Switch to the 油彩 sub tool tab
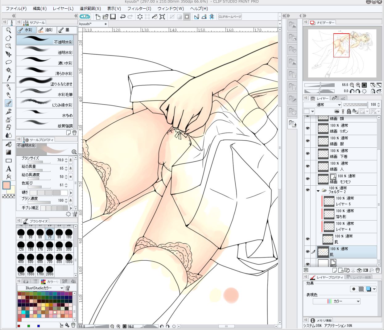The image size is (384, 330). point(46,30)
